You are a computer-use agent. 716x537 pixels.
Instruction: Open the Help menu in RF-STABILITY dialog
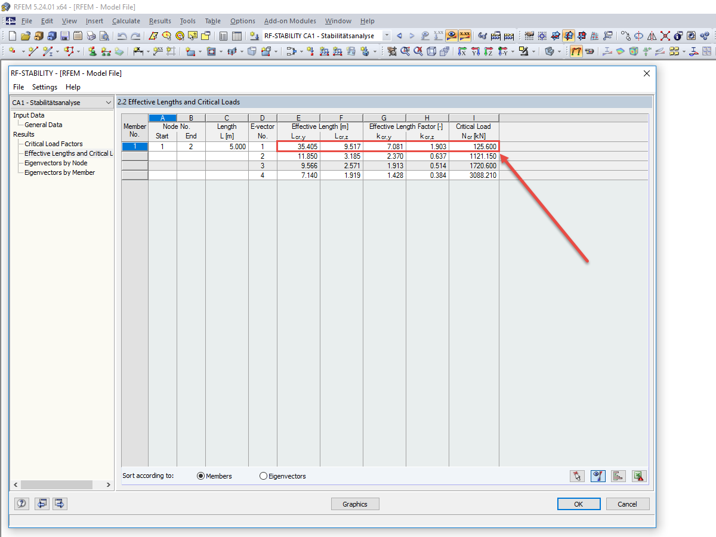(x=73, y=87)
